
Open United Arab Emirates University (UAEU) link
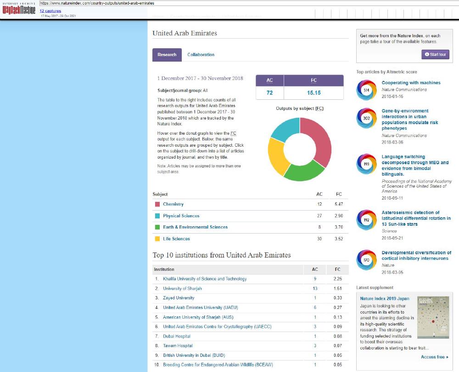(201, 308)
